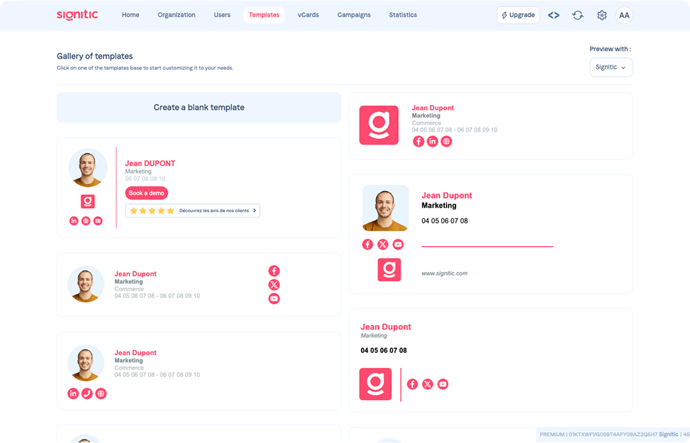The image size is (690, 443).
Task: Go to the Campaigns tab
Action: [x=354, y=15]
